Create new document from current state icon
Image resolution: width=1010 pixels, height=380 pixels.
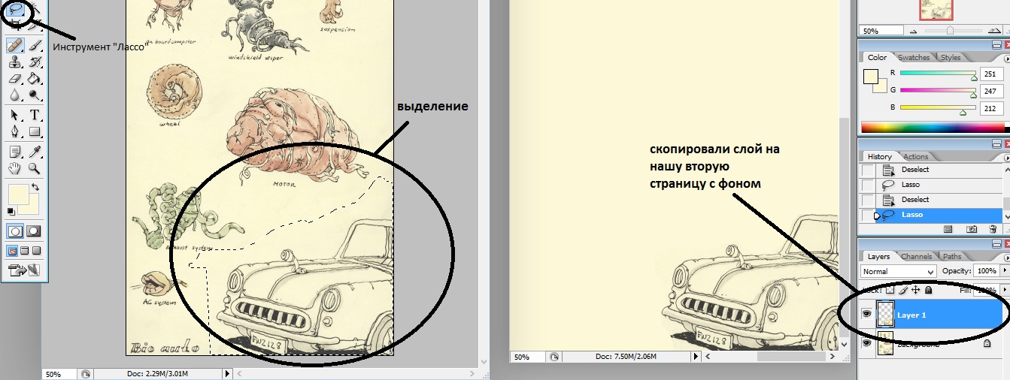tap(948, 229)
